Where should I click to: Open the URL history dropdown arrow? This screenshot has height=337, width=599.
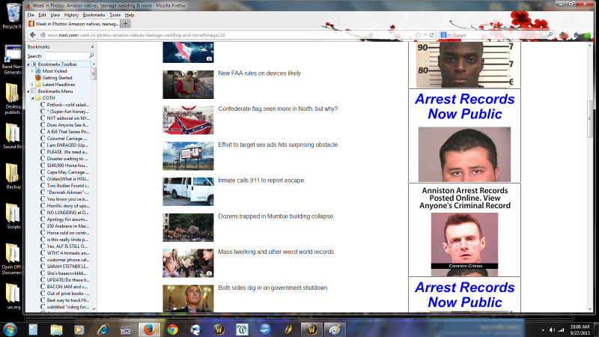point(425,35)
